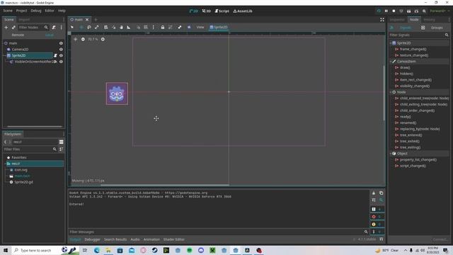Toggle editor messages filter in Output
Screen dimensions: 453x255
[x=377, y=232]
